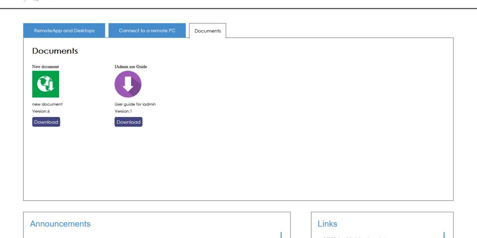This screenshot has height=238, width=477.
Task: Download the User guide for iadmin
Action: (x=128, y=122)
